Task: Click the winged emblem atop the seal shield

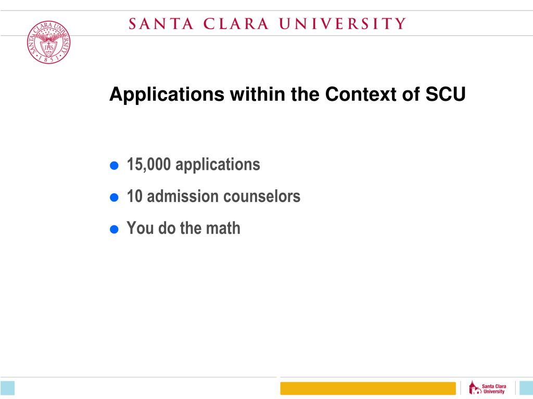Action: (x=48, y=37)
